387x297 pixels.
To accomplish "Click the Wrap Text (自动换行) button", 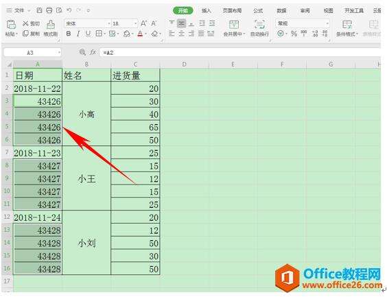I will [259, 28].
